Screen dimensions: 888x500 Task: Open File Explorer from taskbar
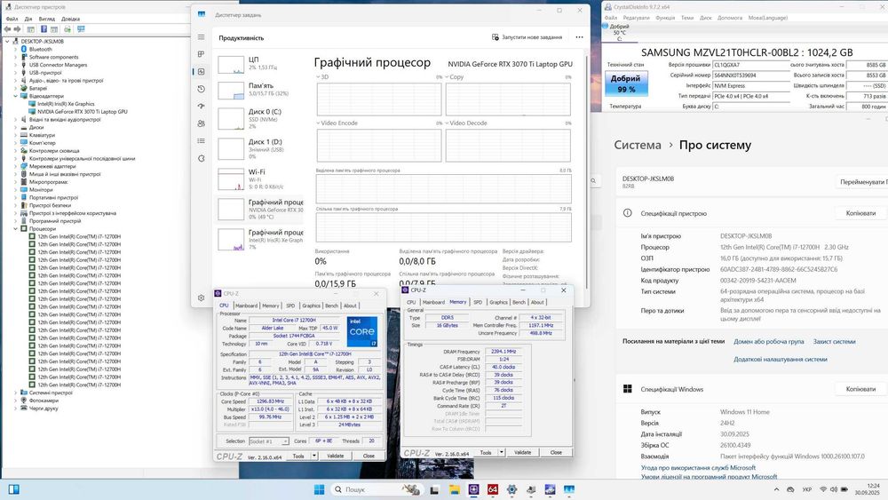pyautogui.click(x=454, y=489)
